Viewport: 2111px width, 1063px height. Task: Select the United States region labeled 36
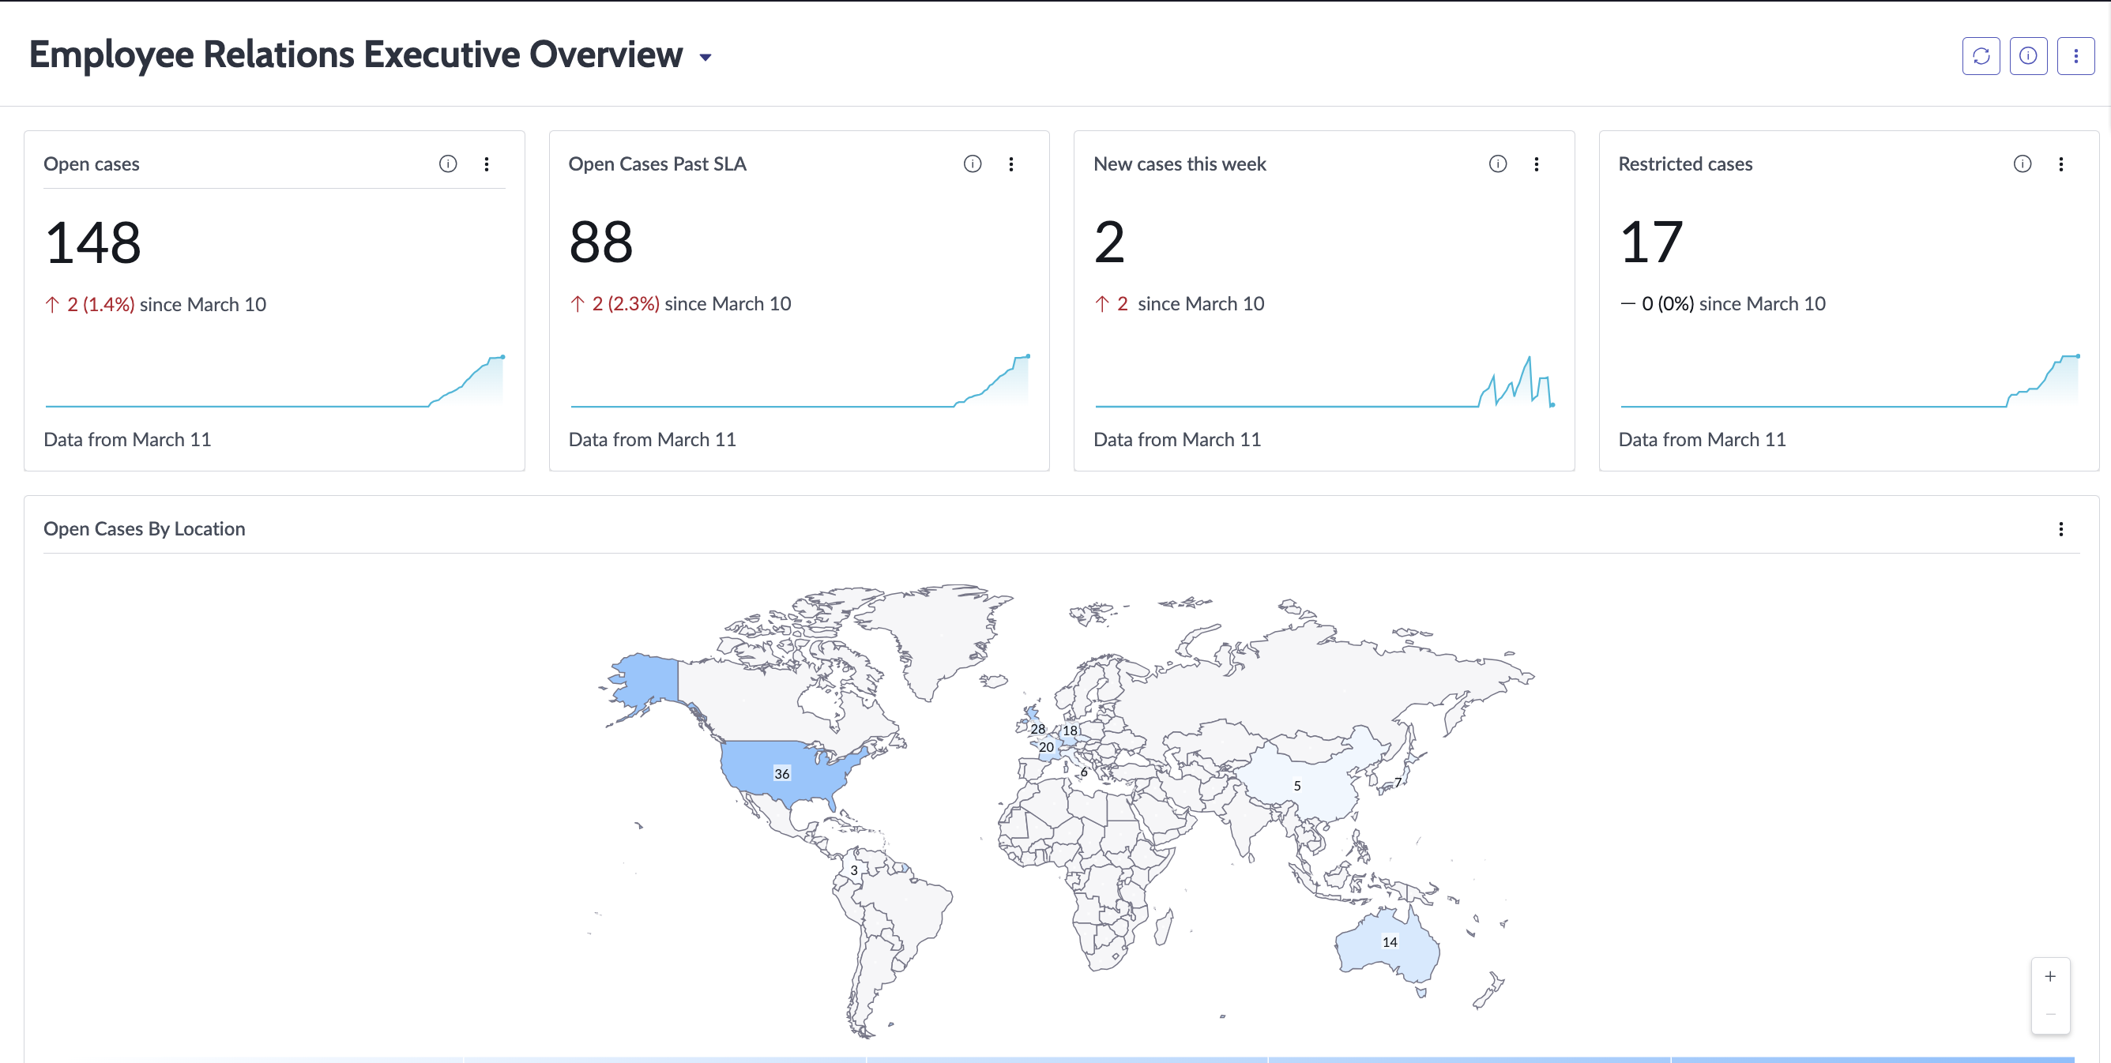point(782,774)
